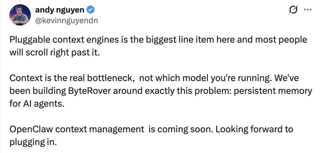The width and height of the screenshot is (321, 153).
Task: Open the Grok explain-post icon
Action: point(293,10)
